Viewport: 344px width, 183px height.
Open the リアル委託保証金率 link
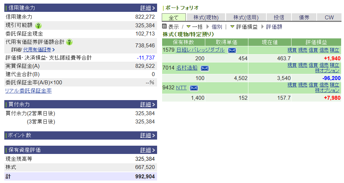[x=28, y=91]
